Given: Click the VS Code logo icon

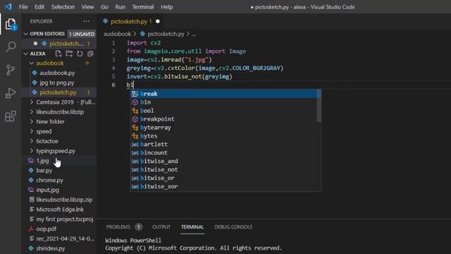Looking at the screenshot, I should click(8, 6).
